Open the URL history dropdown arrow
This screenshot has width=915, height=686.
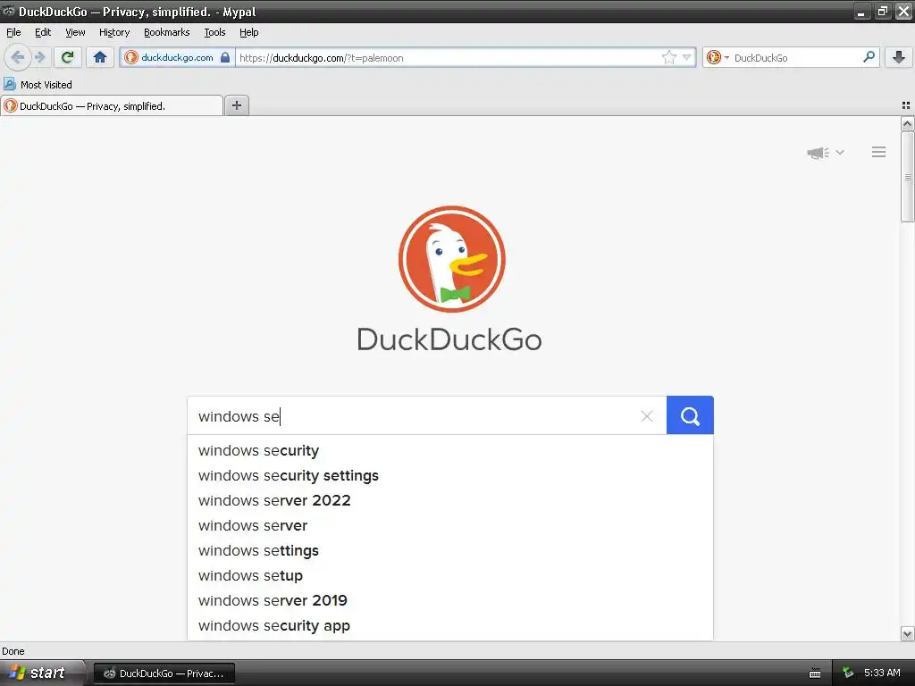point(687,57)
